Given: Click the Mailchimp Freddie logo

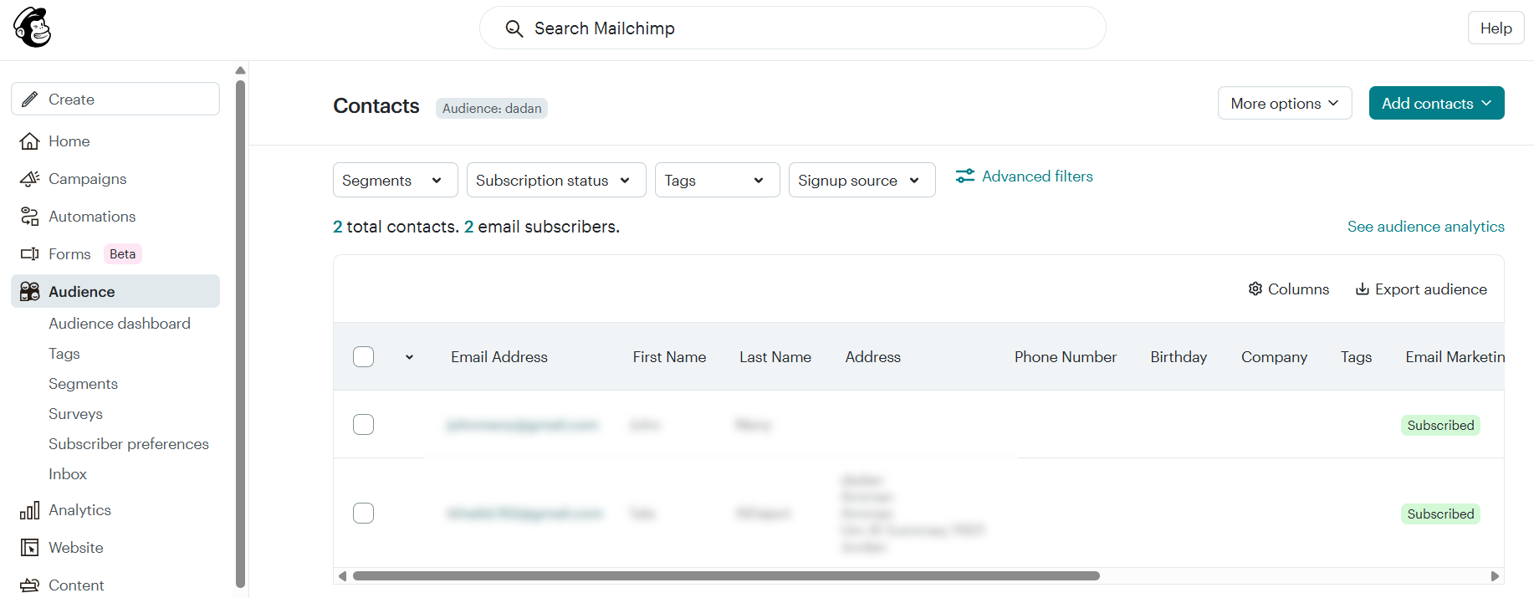Looking at the screenshot, I should coord(33,28).
